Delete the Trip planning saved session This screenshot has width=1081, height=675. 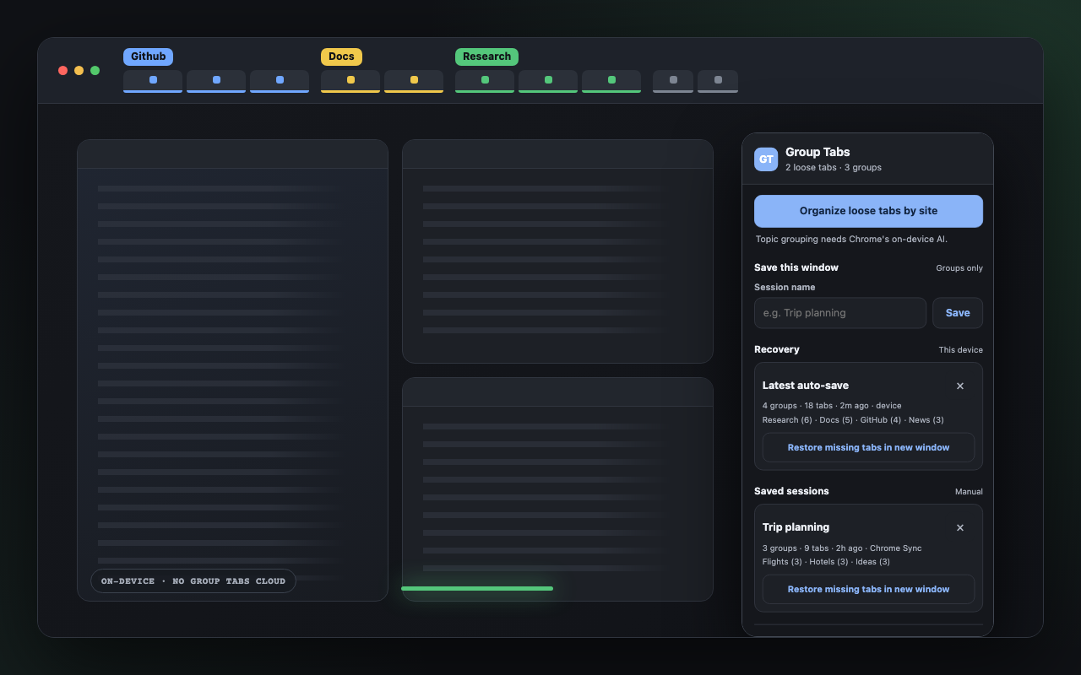960,527
